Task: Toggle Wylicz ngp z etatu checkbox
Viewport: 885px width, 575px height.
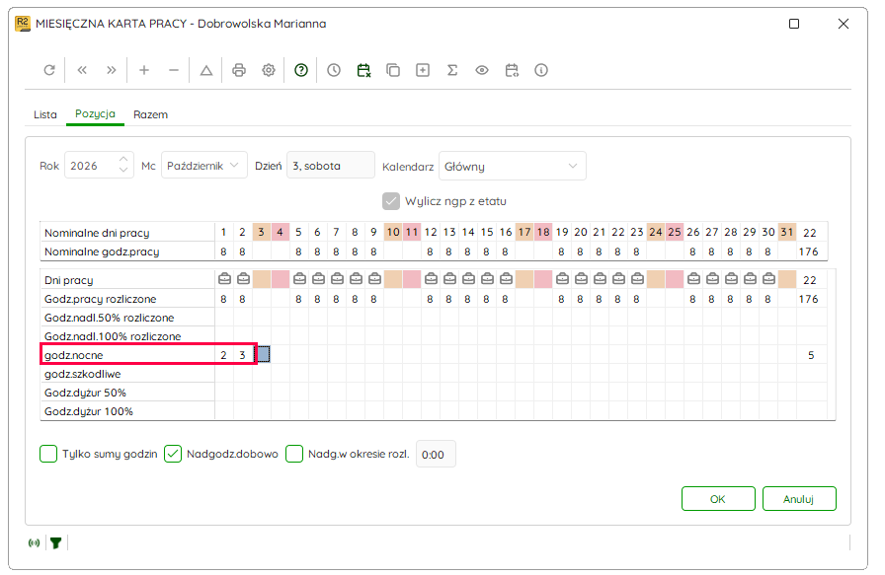Action: (x=390, y=201)
